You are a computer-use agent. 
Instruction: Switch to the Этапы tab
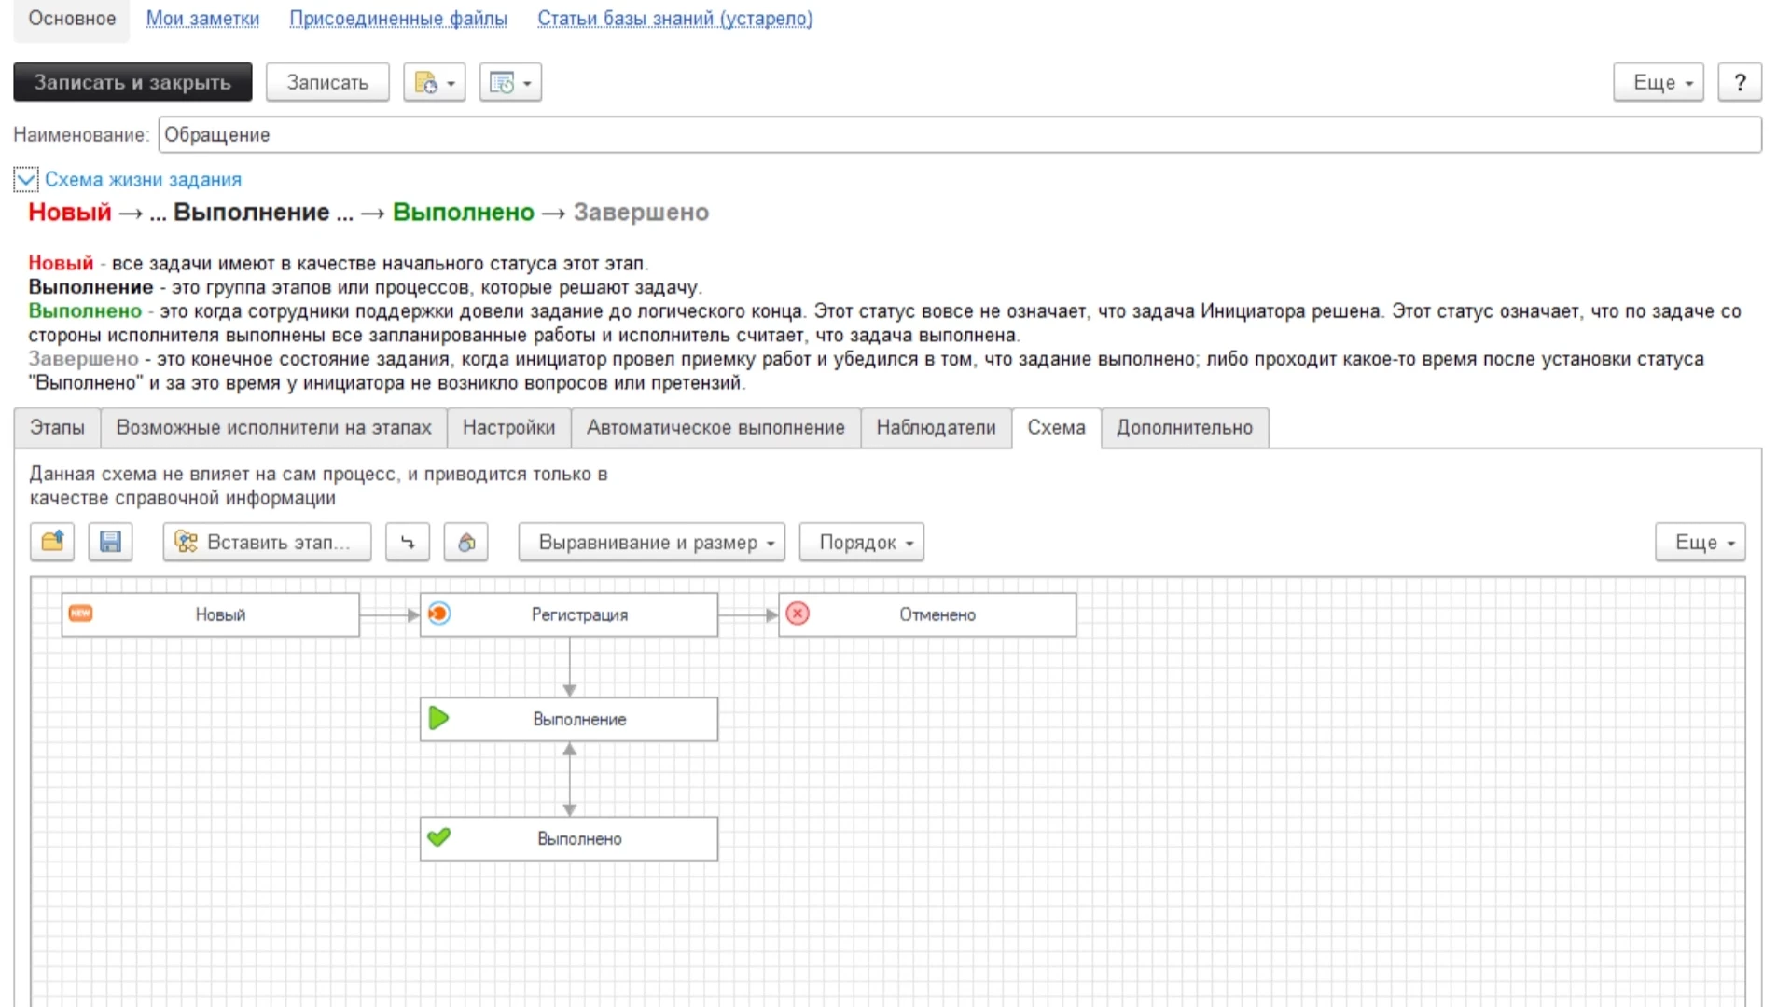(x=57, y=428)
